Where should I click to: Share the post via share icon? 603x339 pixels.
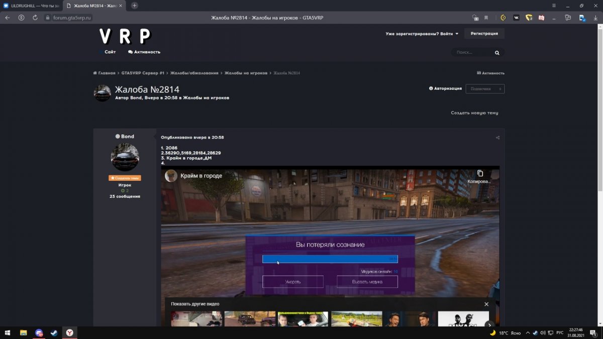pos(497,138)
